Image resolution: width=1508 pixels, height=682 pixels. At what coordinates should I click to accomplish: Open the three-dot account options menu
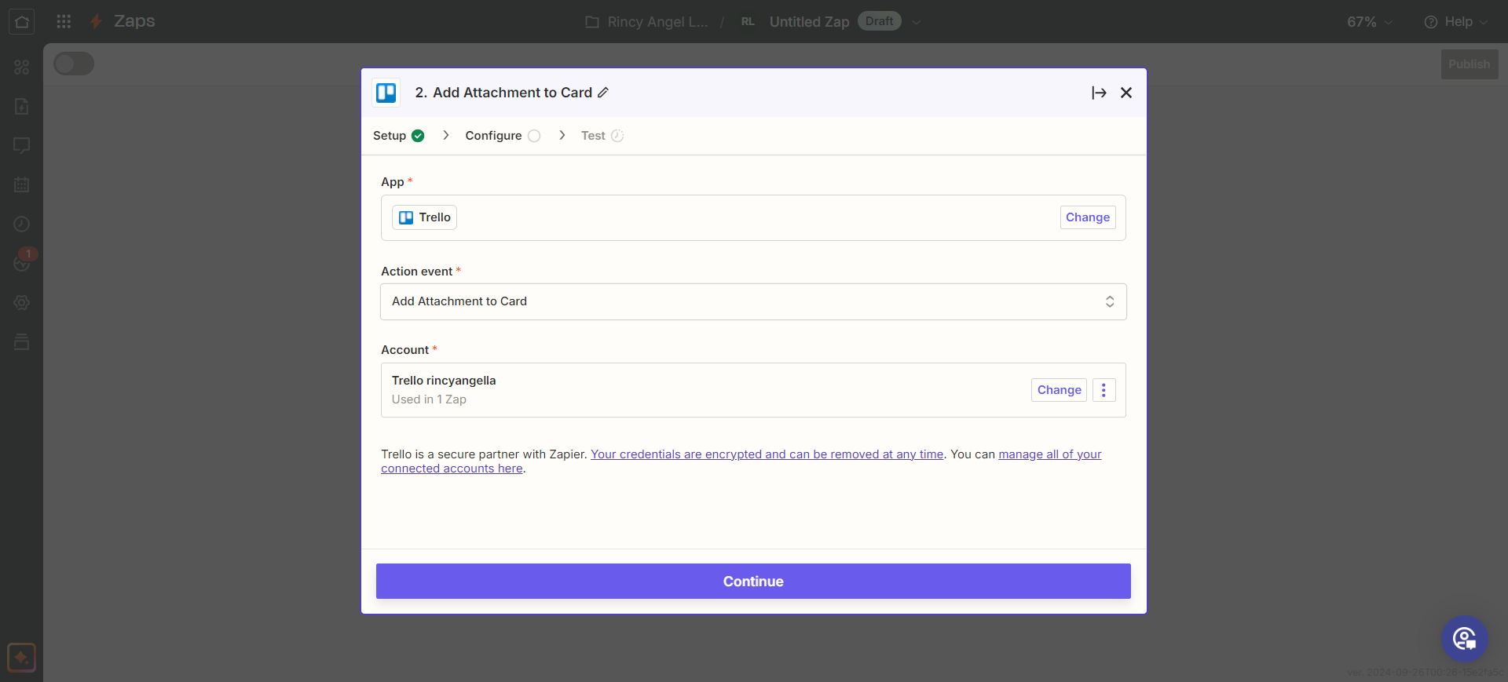coord(1104,390)
